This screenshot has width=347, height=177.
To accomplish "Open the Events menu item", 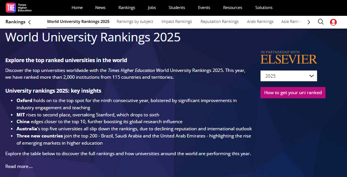I will (x=204, y=8).
